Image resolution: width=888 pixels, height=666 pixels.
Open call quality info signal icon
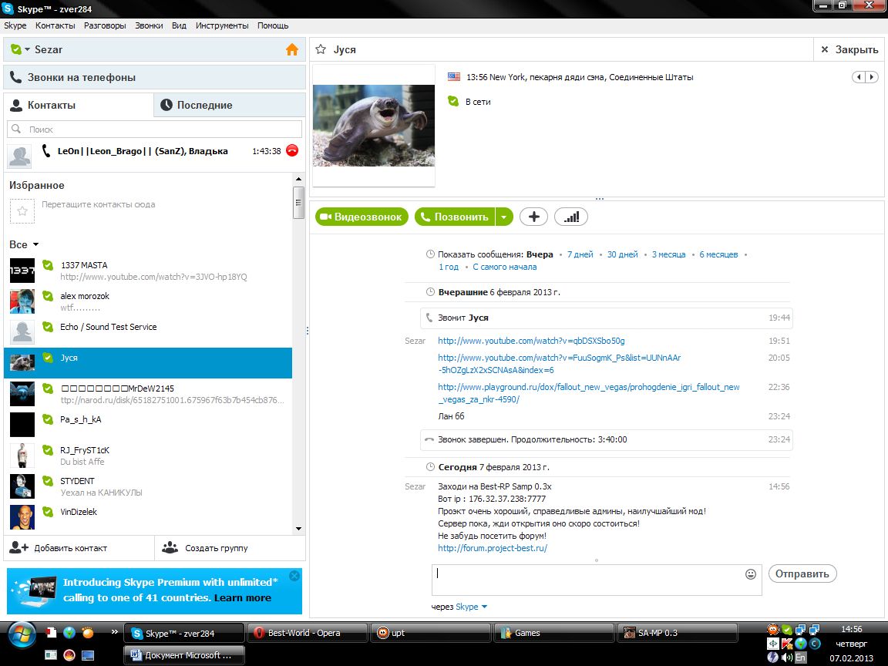[x=571, y=217]
